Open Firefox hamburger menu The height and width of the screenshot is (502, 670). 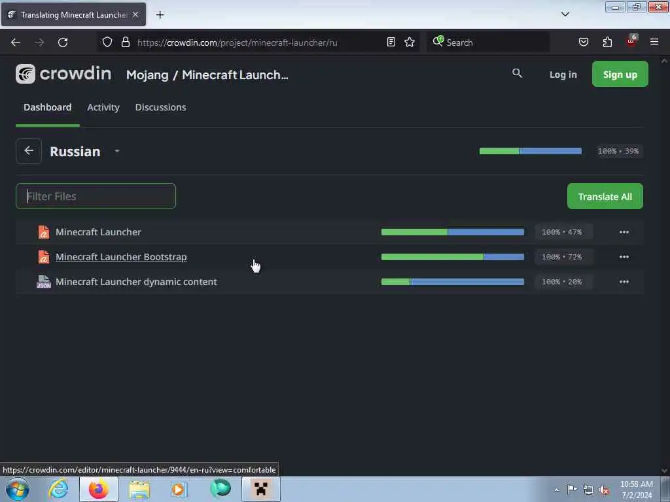(x=654, y=42)
